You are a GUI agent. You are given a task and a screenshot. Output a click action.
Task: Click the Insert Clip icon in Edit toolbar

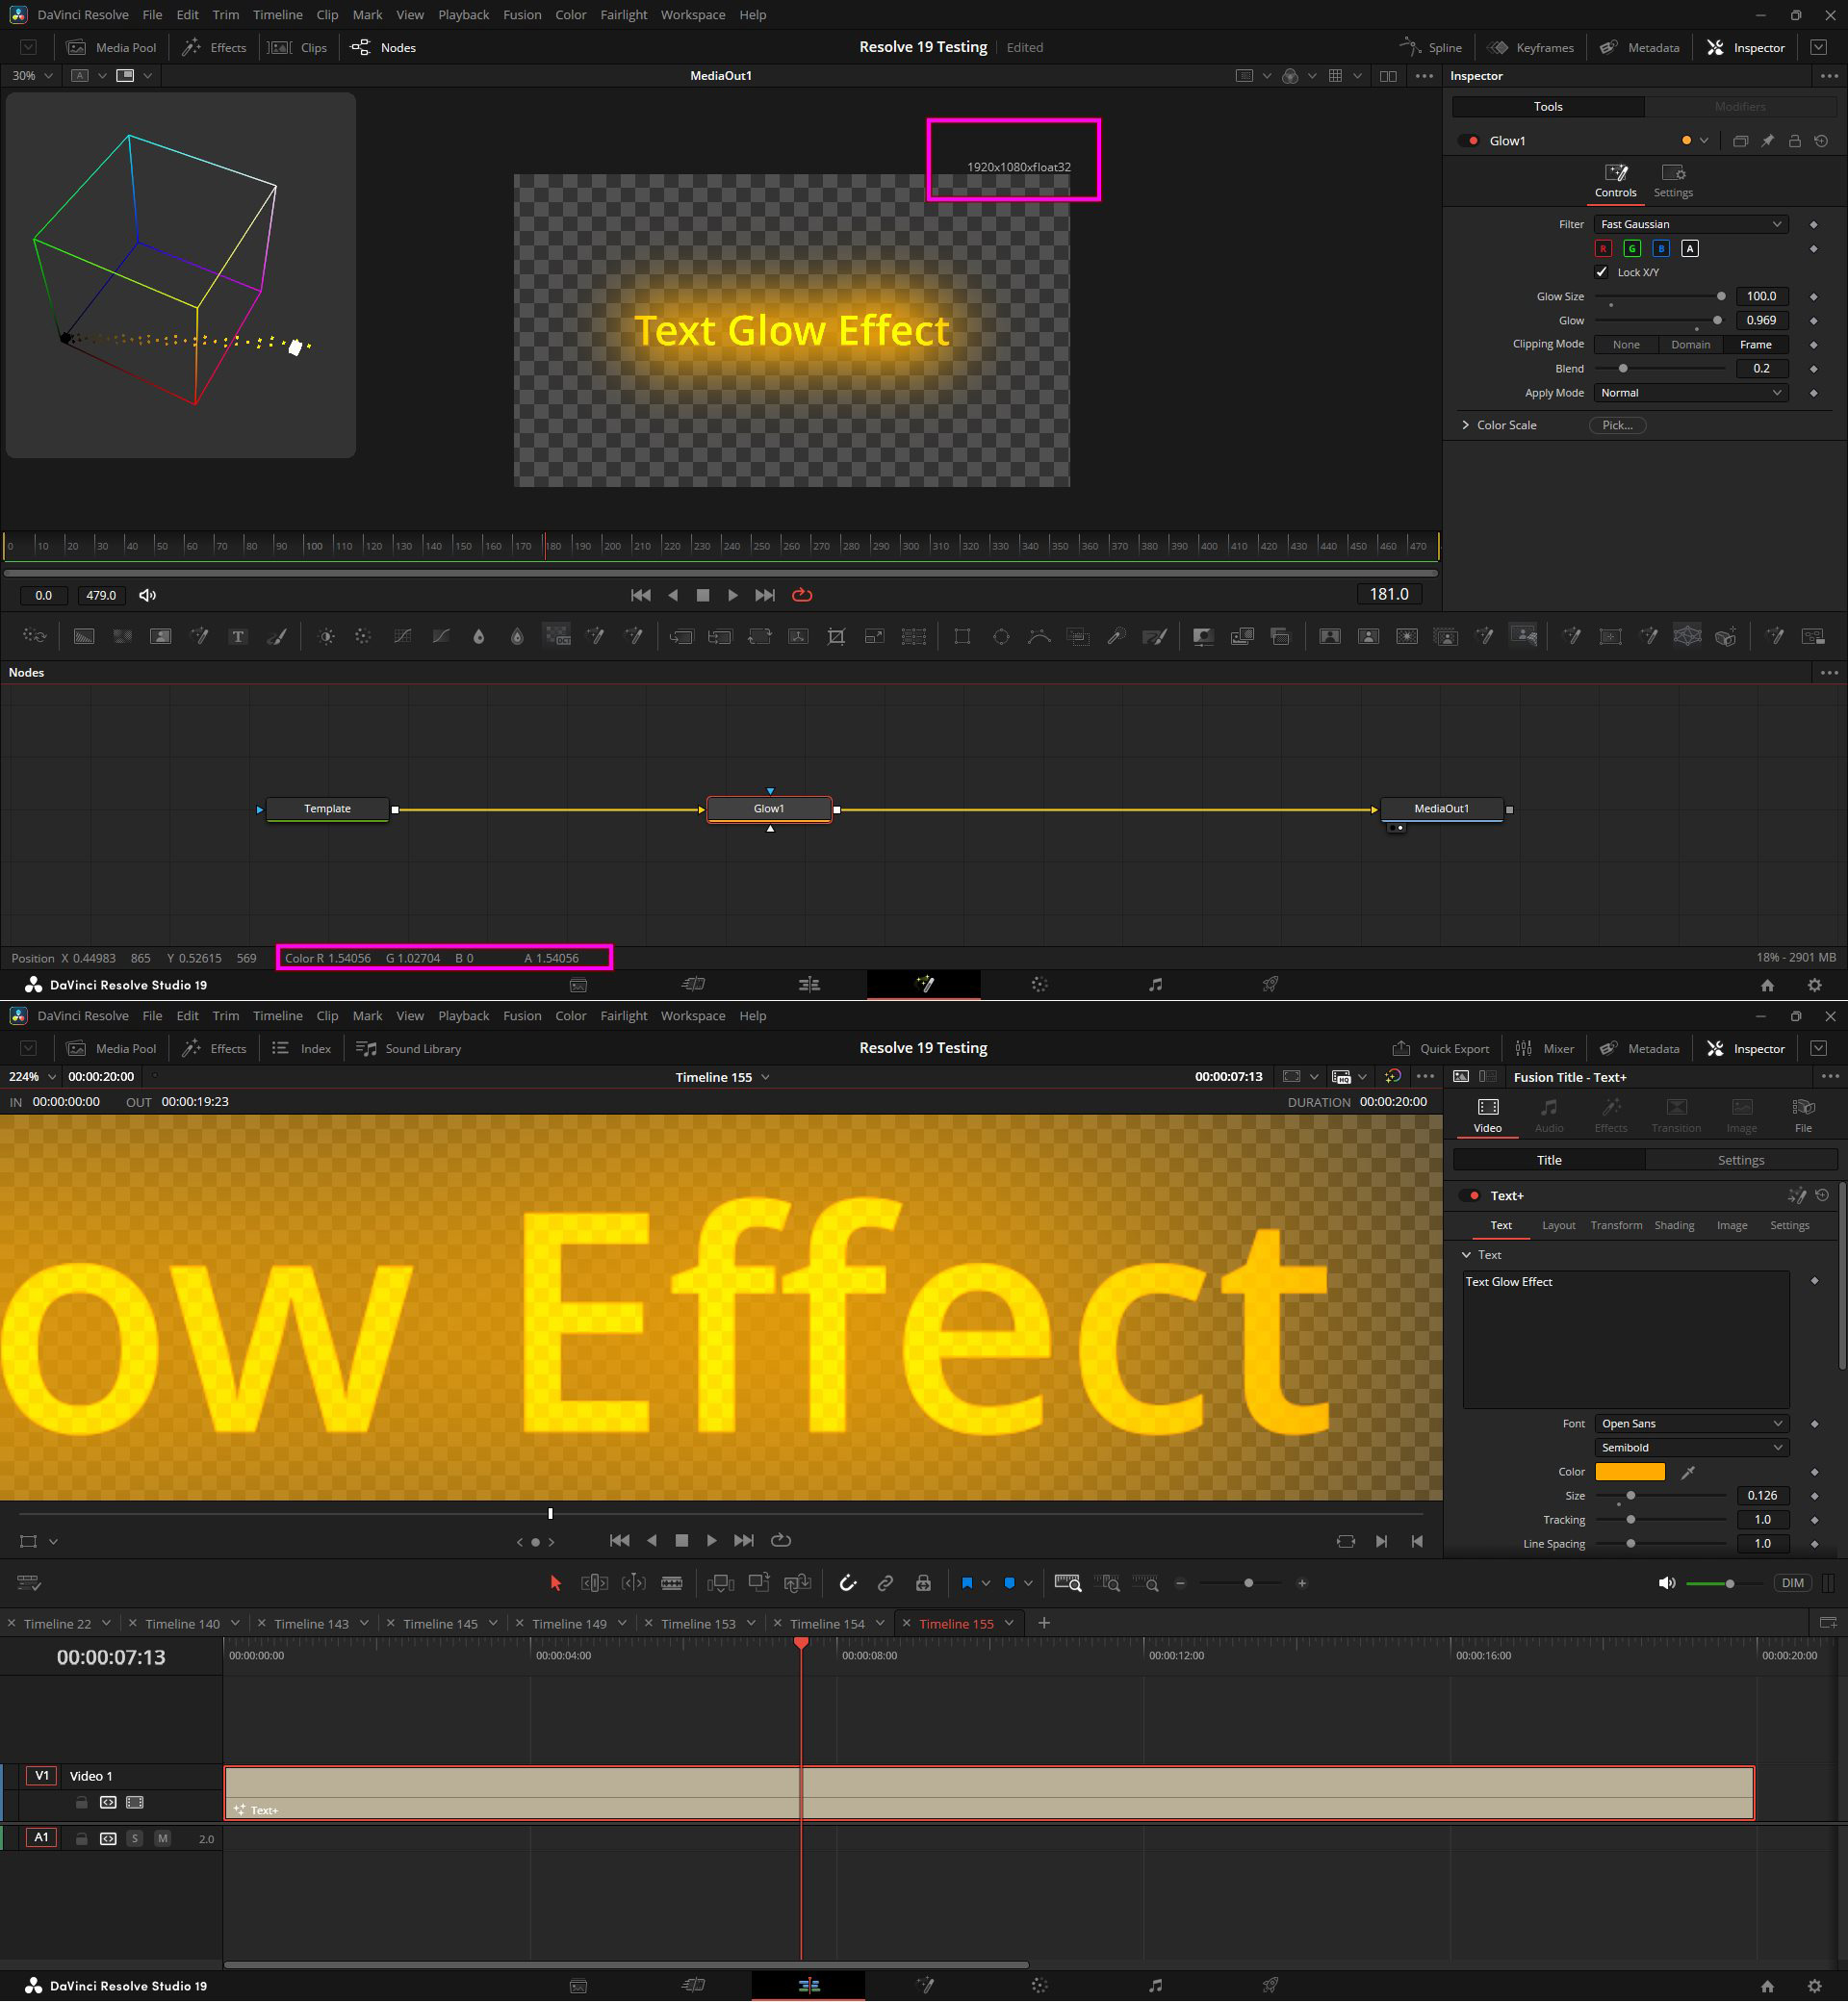[x=720, y=1583]
